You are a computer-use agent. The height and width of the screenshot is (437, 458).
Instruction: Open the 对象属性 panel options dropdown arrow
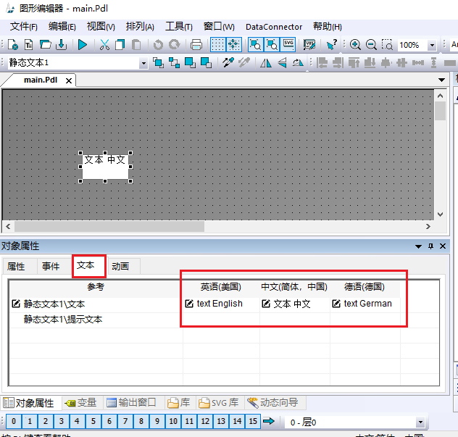418,246
